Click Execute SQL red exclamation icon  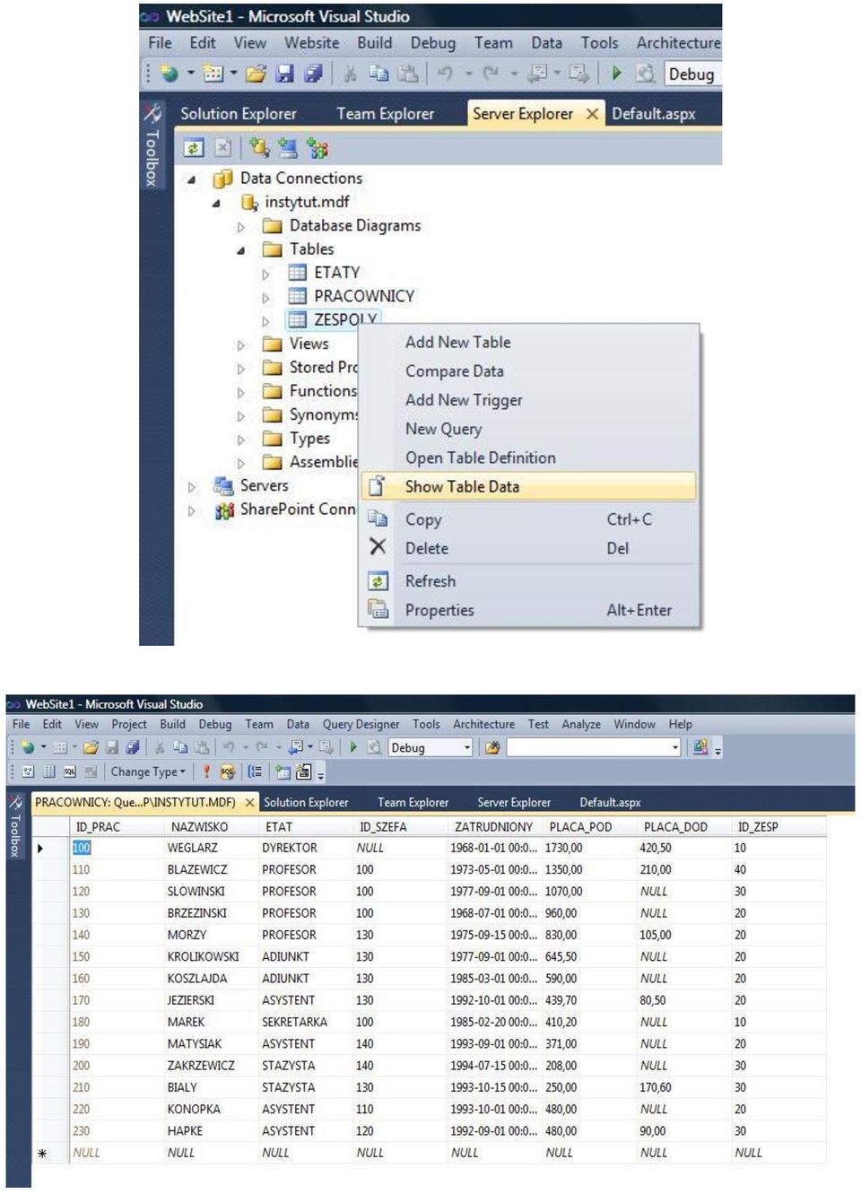pos(206,771)
